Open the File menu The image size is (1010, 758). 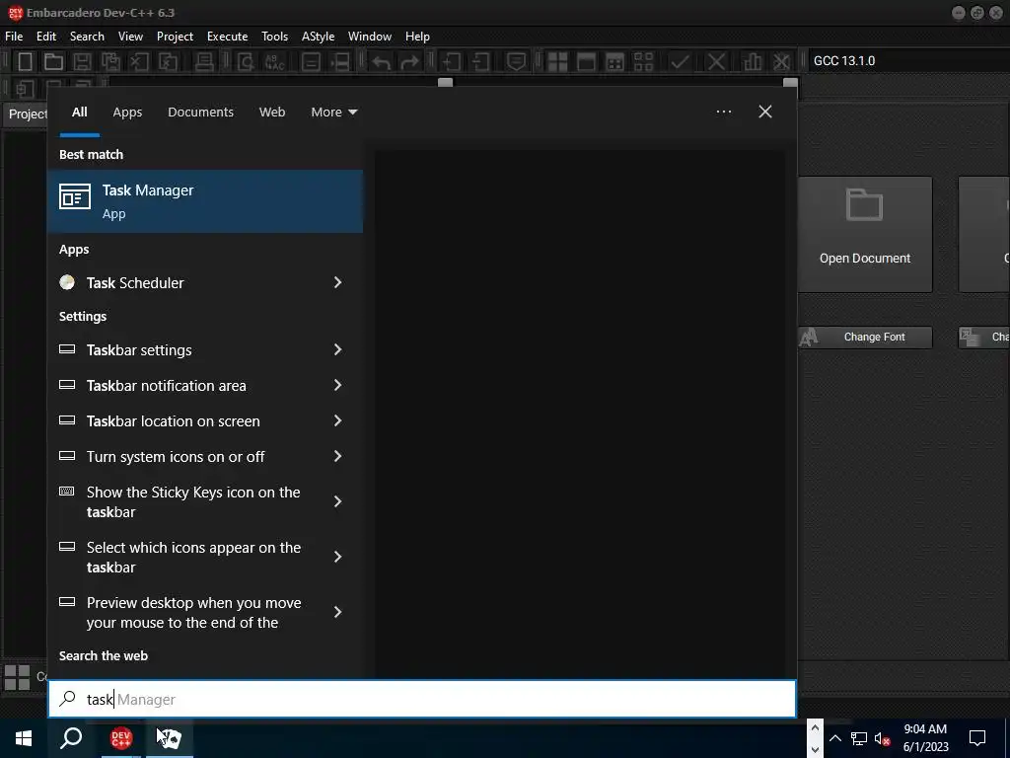(14, 37)
